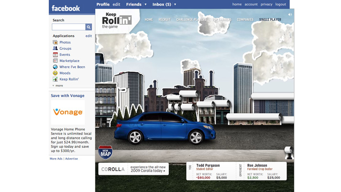Click the $5,000 salary value
The image size is (341, 192).
point(221,178)
